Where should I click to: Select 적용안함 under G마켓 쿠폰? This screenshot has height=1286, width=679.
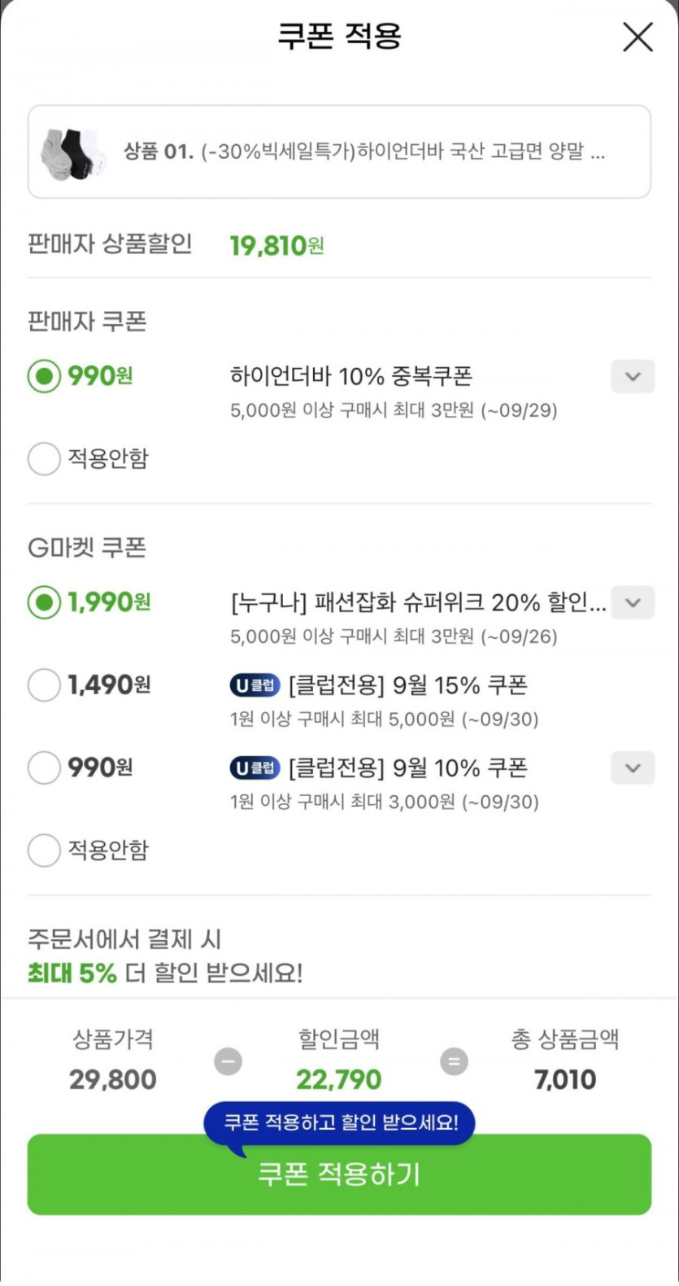point(44,851)
